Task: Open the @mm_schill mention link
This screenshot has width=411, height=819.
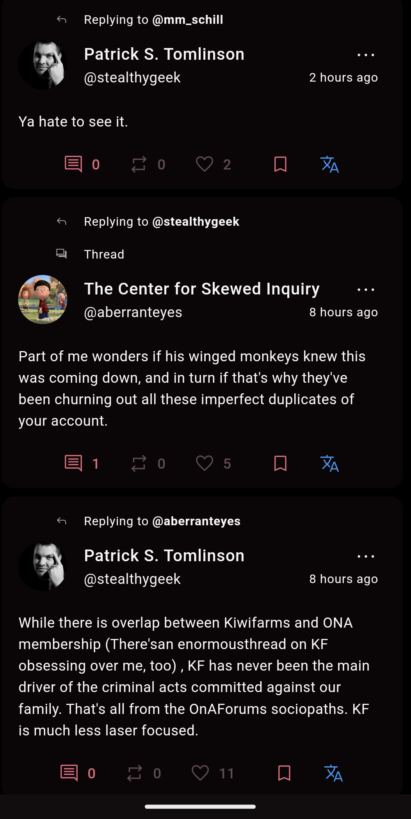Action: [x=188, y=20]
